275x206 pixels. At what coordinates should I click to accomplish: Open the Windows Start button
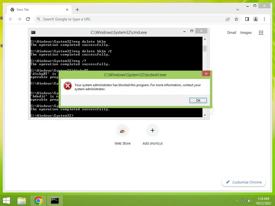[6, 201]
